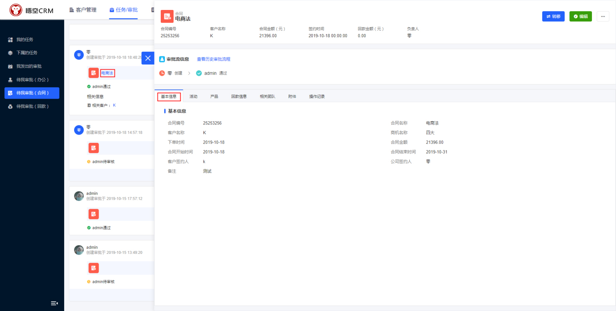Collapse the sidebar using bottom menu icon

click(x=54, y=303)
